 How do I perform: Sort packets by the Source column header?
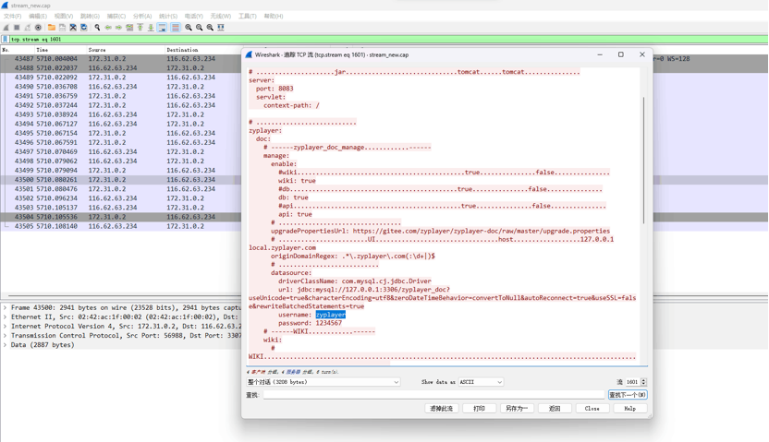(x=97, y=50)
